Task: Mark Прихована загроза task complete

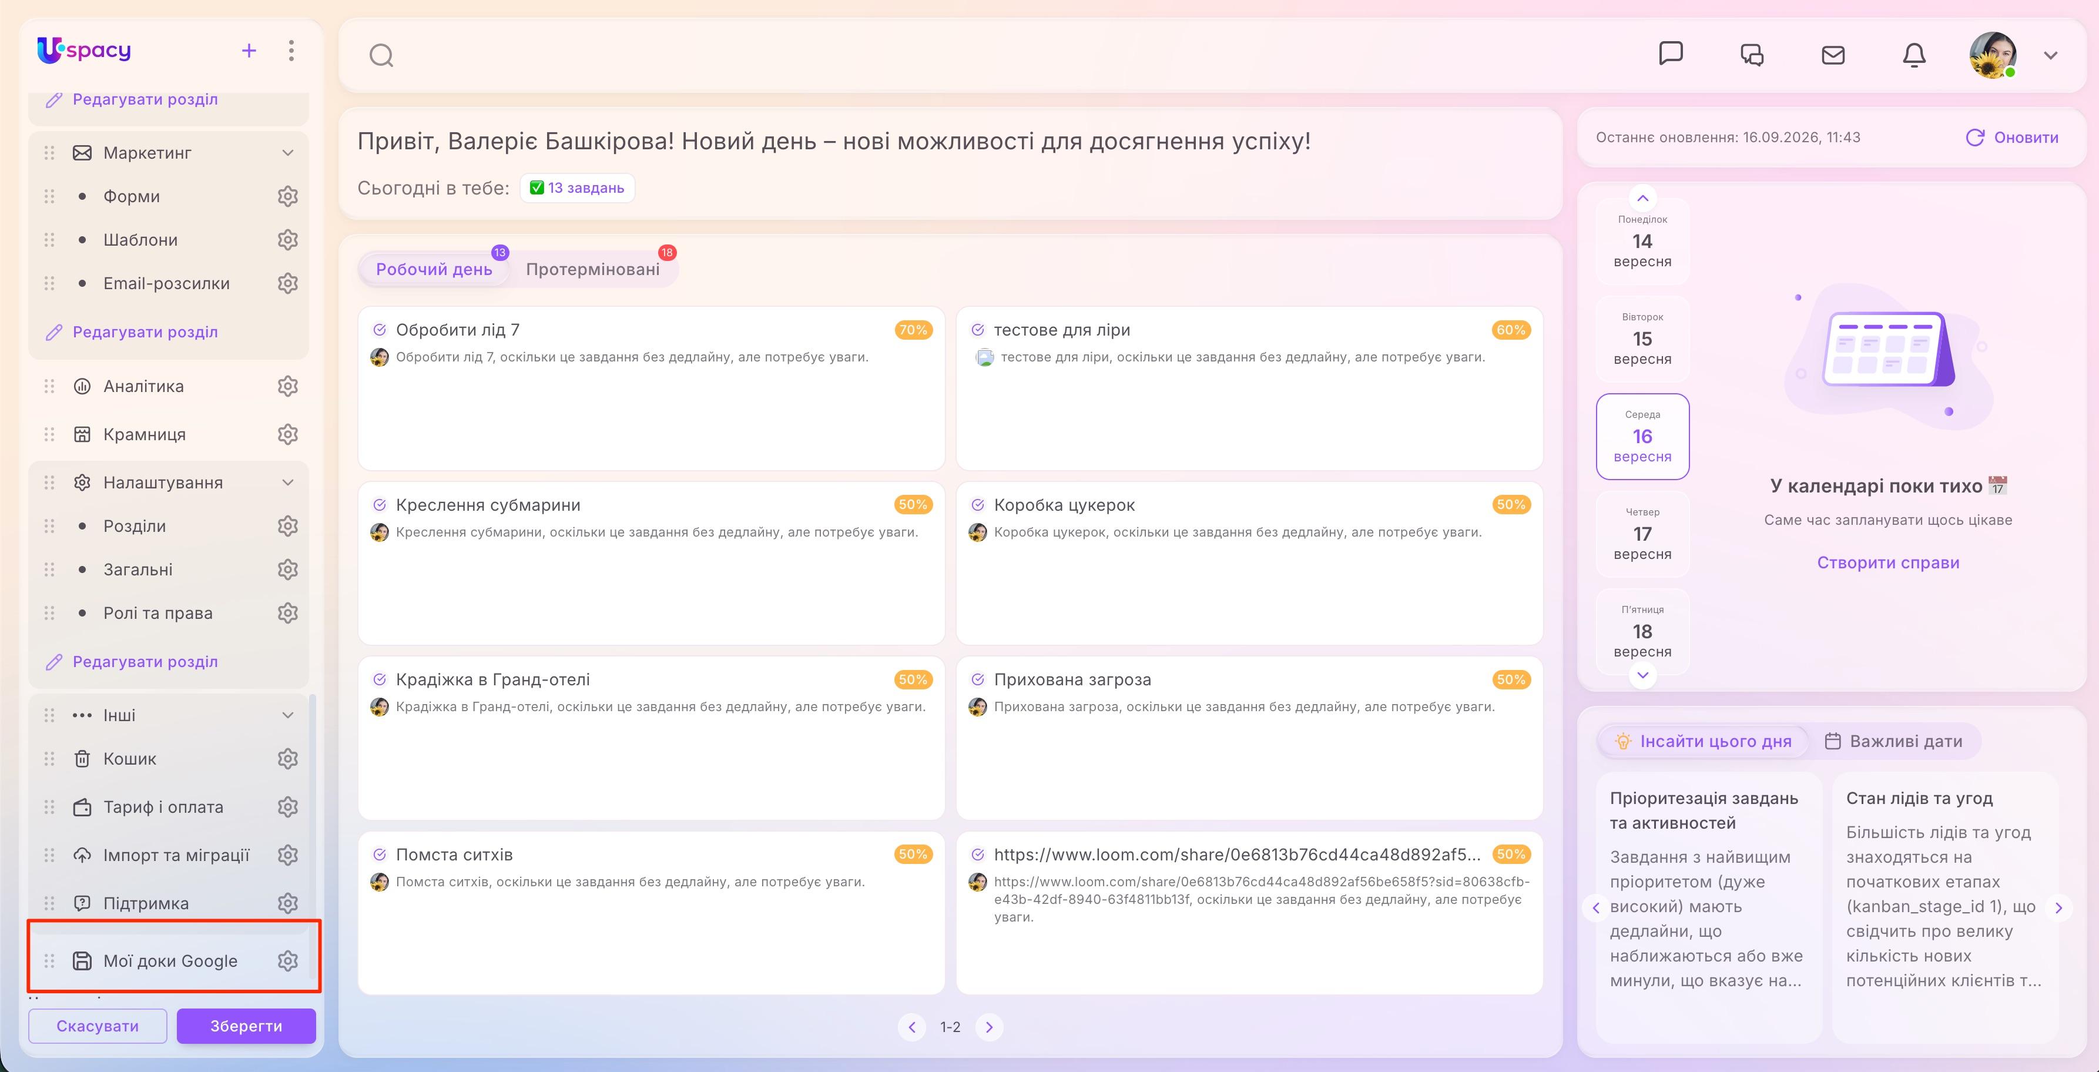Action: [x=978, y=680]
